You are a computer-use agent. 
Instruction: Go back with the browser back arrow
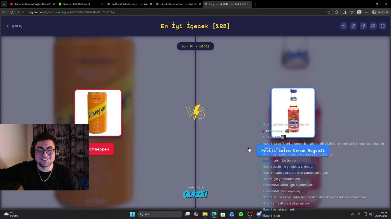tap(4, 12)
